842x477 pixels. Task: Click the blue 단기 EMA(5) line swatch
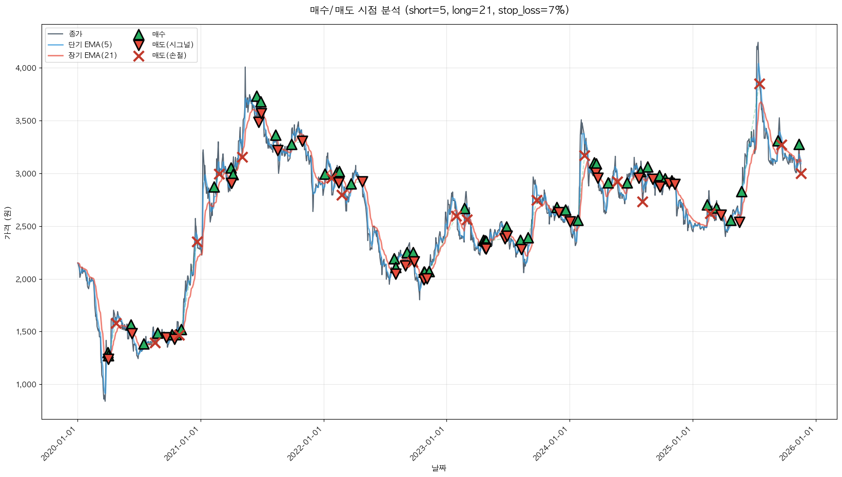point(55,45)
